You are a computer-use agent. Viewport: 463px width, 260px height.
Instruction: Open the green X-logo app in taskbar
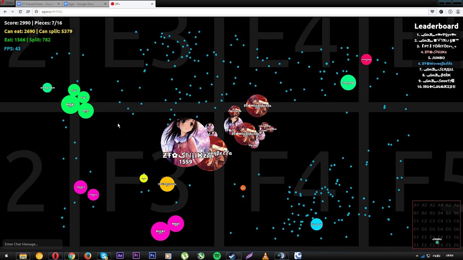[x=201, y=256]
